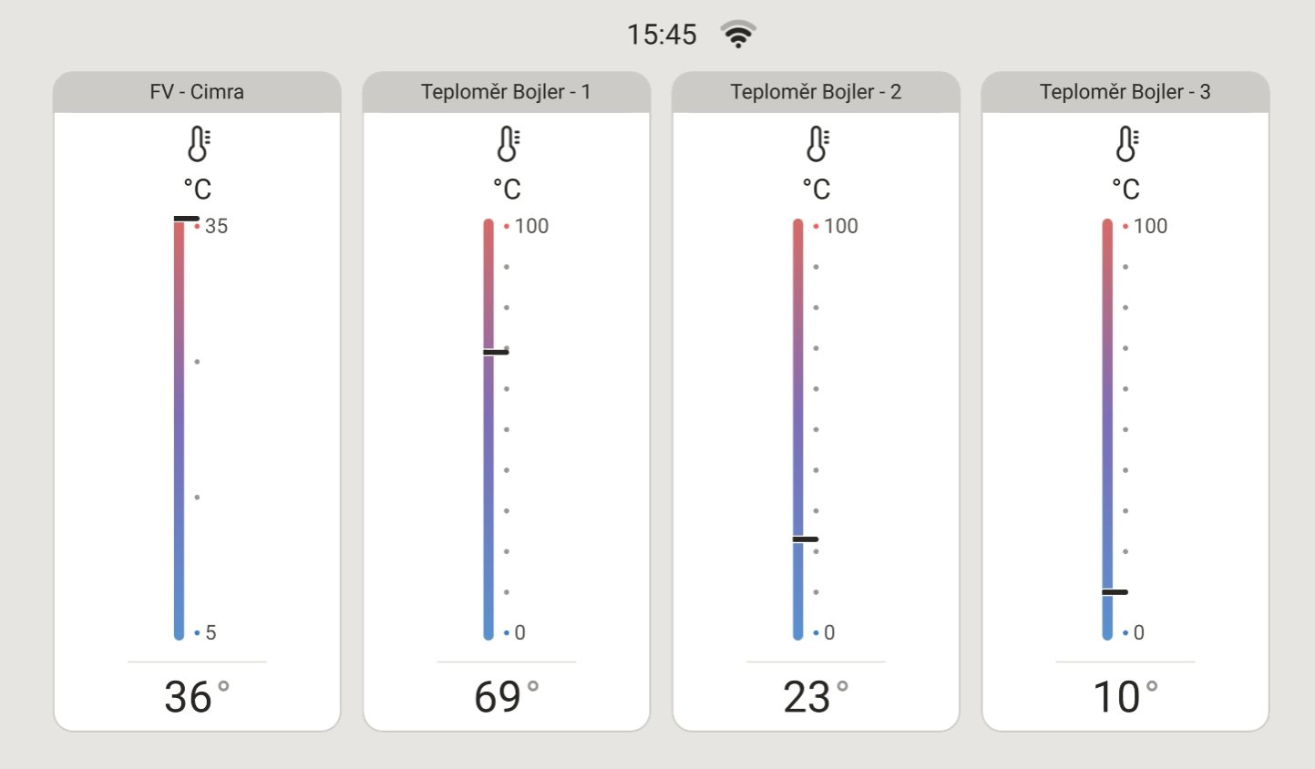This screenshot has height=769, width=1315.
Task: Click the thermometer icon in FV - Cimra card
Action: tap(198, 144)
